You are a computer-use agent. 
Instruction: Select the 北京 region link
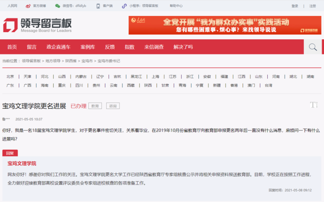tap(10, 77)
